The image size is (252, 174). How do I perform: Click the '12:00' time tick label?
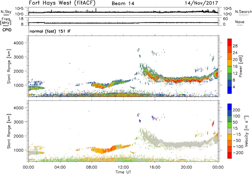coord(123,167)
